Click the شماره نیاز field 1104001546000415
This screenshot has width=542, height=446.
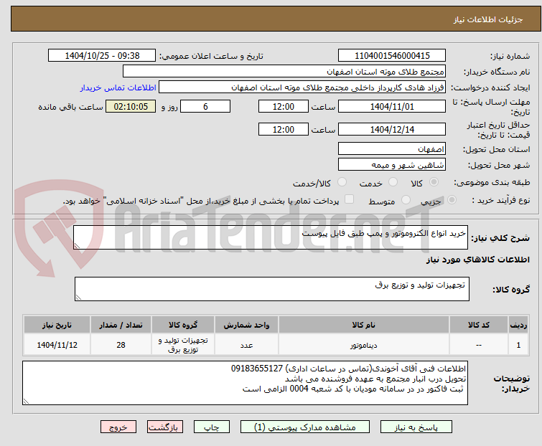[x=392, y=56]
